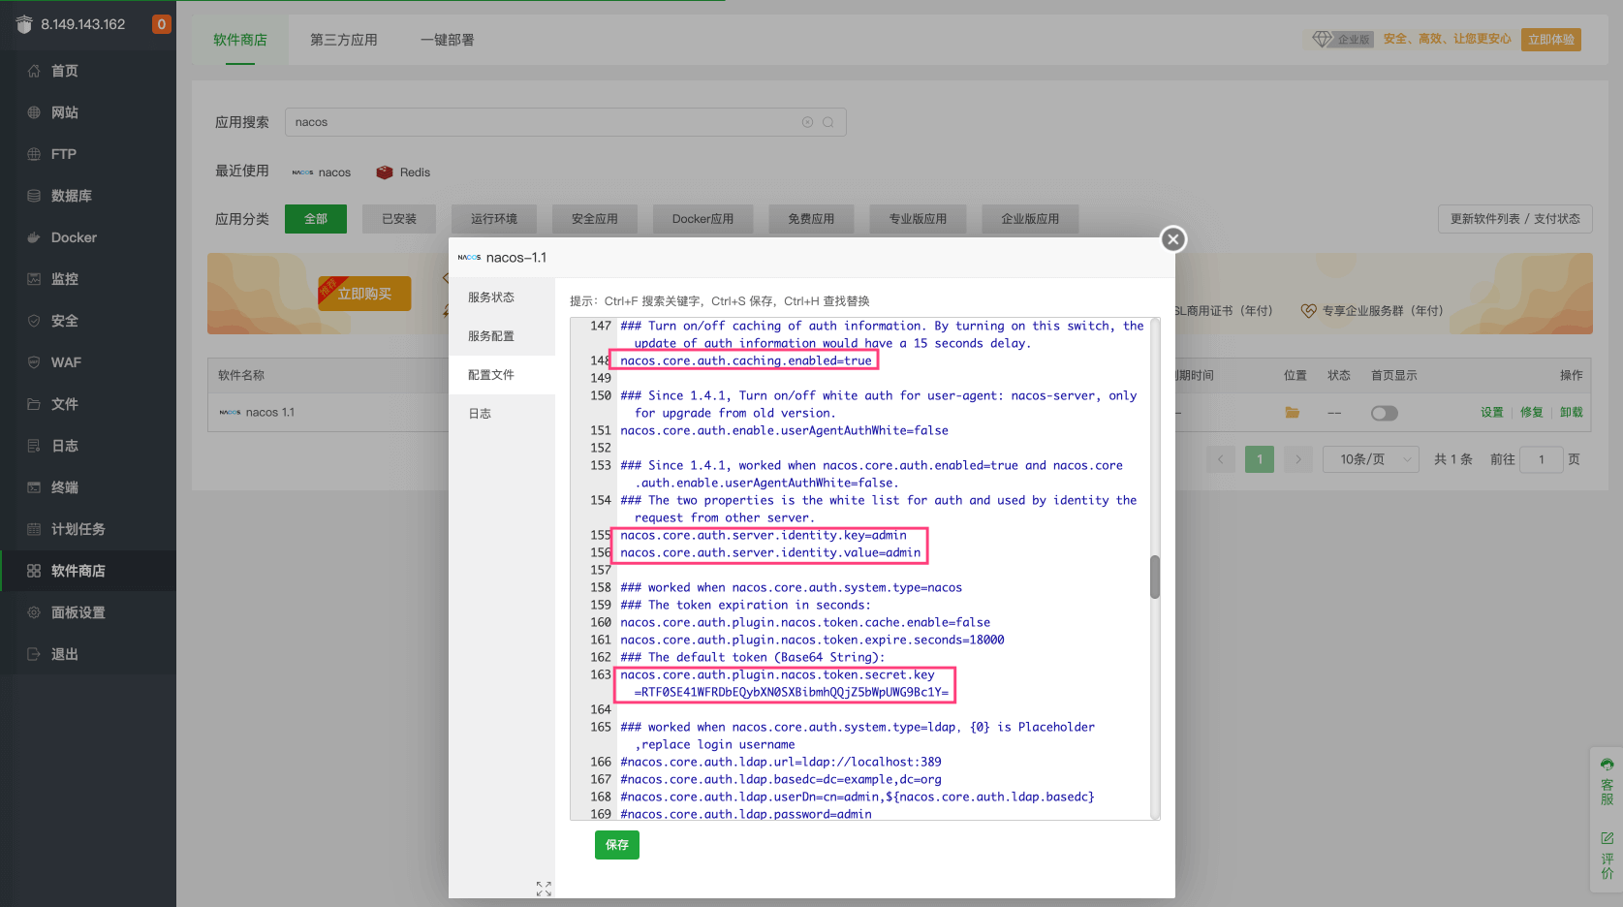Screen dimensions: 1623x907
Task: Switch to the 服务状态 tab
Action: (491, 297)
